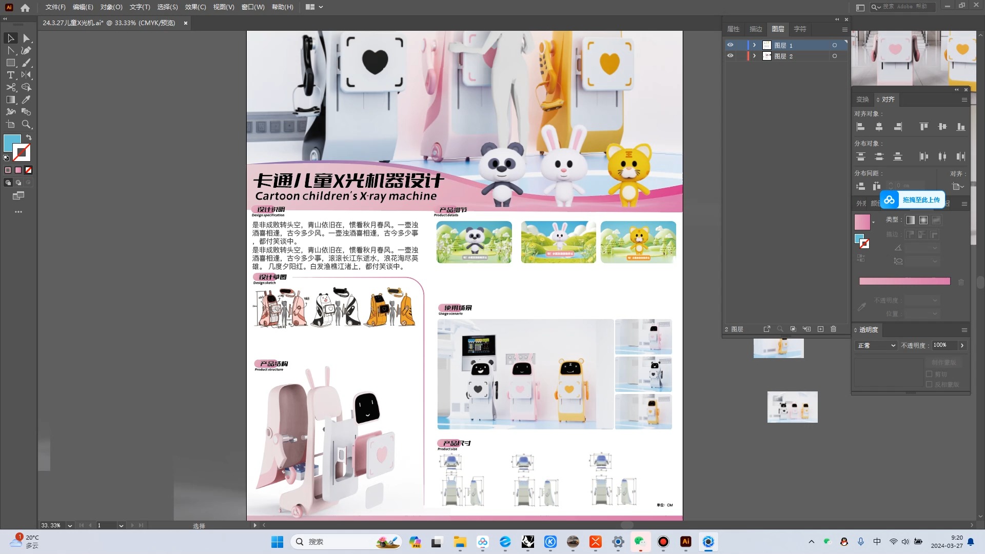Select the Zoom magnifier tool
The image size is (985, 554).
[x=26, y=124]
